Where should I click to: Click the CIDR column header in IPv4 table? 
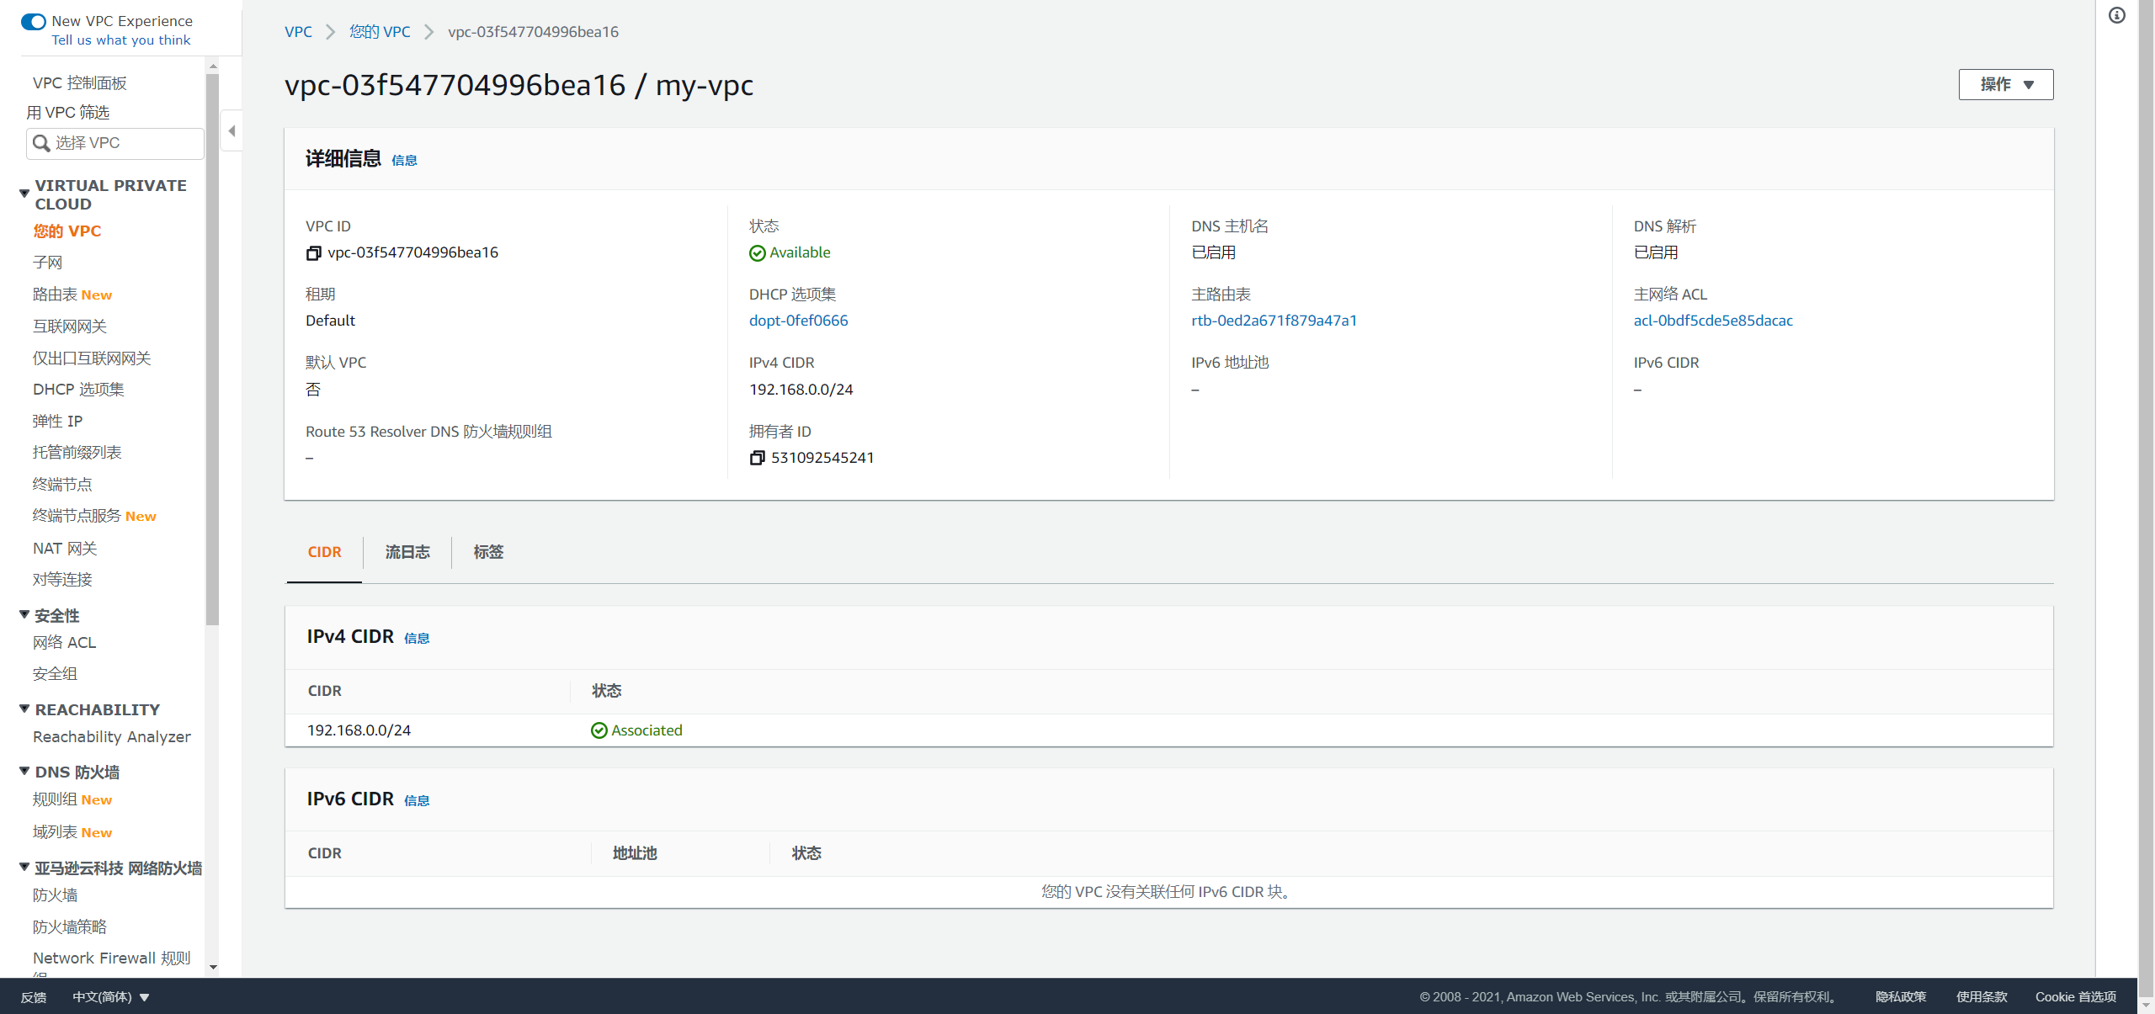(x=325, y=692)
